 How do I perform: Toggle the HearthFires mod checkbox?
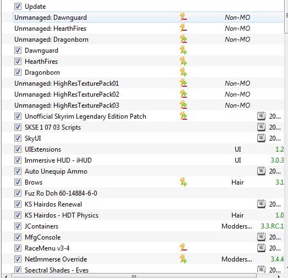[x=18, y=62]
